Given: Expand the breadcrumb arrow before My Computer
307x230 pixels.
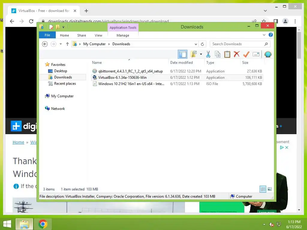Looking at the screenshot, I should click(x=80, y=44).
